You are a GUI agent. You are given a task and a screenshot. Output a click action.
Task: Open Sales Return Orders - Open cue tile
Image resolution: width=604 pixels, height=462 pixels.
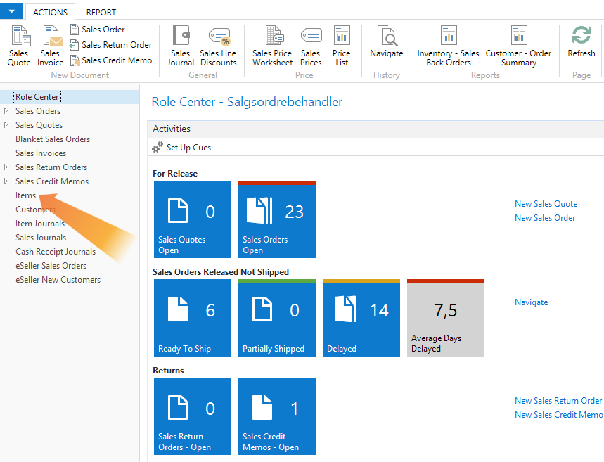193,416
